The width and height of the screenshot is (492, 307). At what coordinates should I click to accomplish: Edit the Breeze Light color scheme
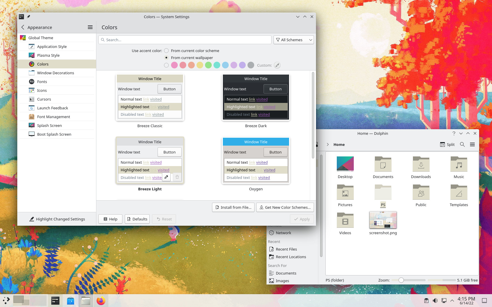pos(166,177)
